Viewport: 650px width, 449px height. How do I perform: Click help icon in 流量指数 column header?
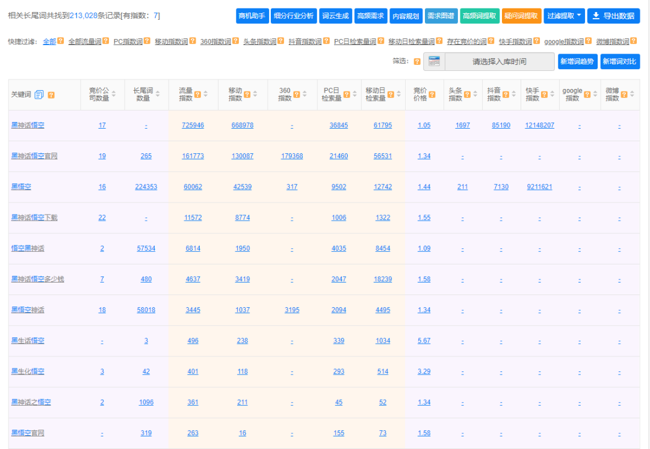[198, 94]
